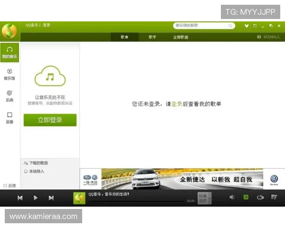The image size is (285, 228).
Task: Click the song progress bar
Action: [136, 201]
